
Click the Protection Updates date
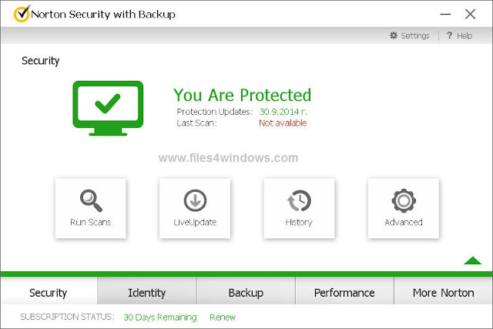coord(283,112)
